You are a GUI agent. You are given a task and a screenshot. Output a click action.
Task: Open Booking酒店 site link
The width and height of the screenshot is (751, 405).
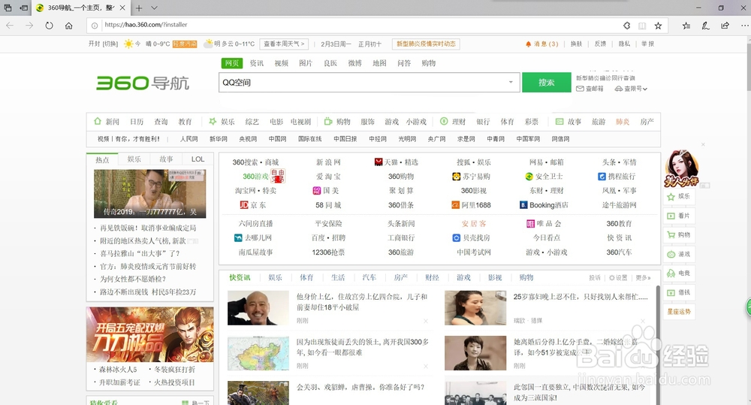click(544, 205)
